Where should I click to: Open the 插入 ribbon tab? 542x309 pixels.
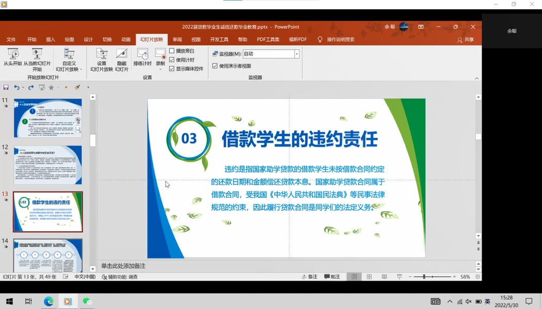coord(51,40)
